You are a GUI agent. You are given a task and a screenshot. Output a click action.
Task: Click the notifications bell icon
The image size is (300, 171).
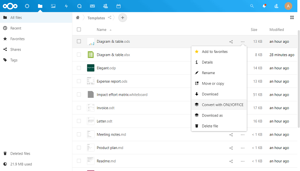pyautogui.click(x=264, y=6)
